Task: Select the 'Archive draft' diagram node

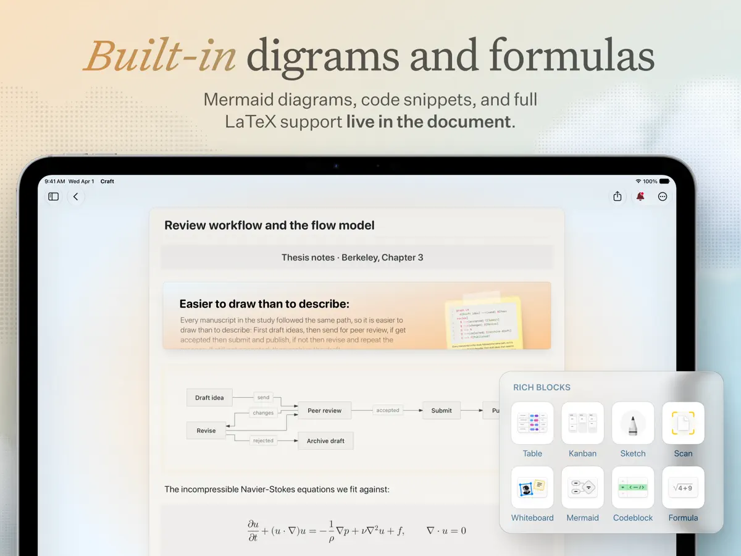Action: tap(325, 440)
